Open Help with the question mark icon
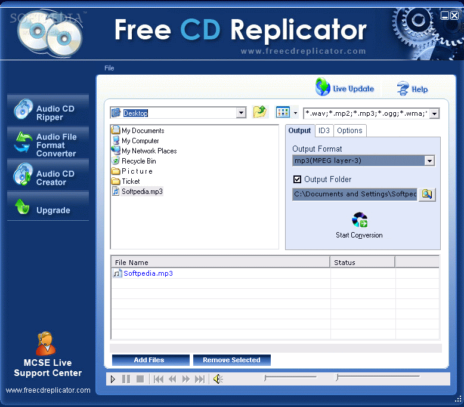The image size is (464, 407). tap(403, 88)
